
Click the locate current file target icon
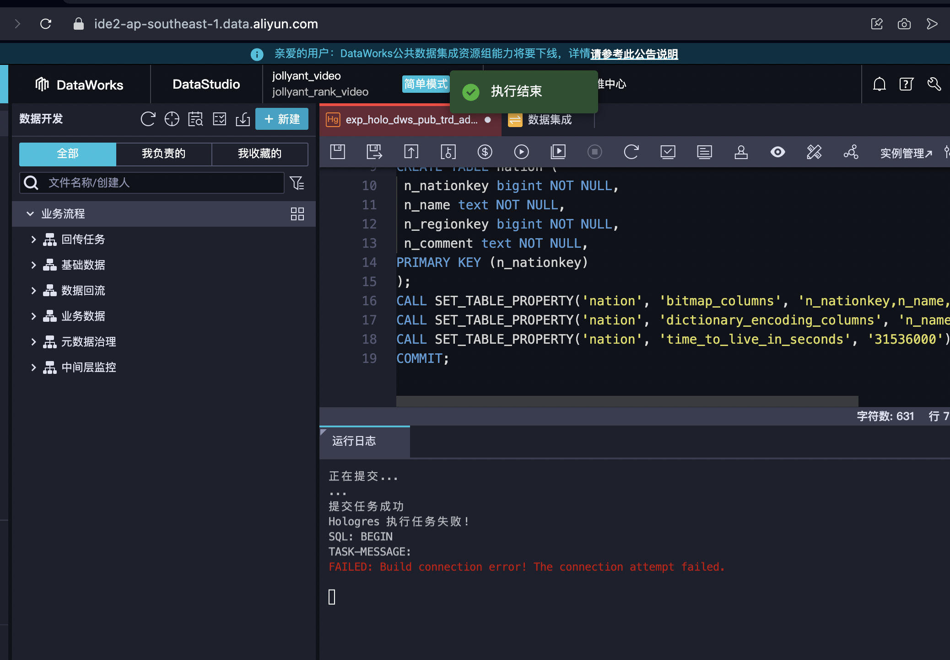(x=172, y=119)
